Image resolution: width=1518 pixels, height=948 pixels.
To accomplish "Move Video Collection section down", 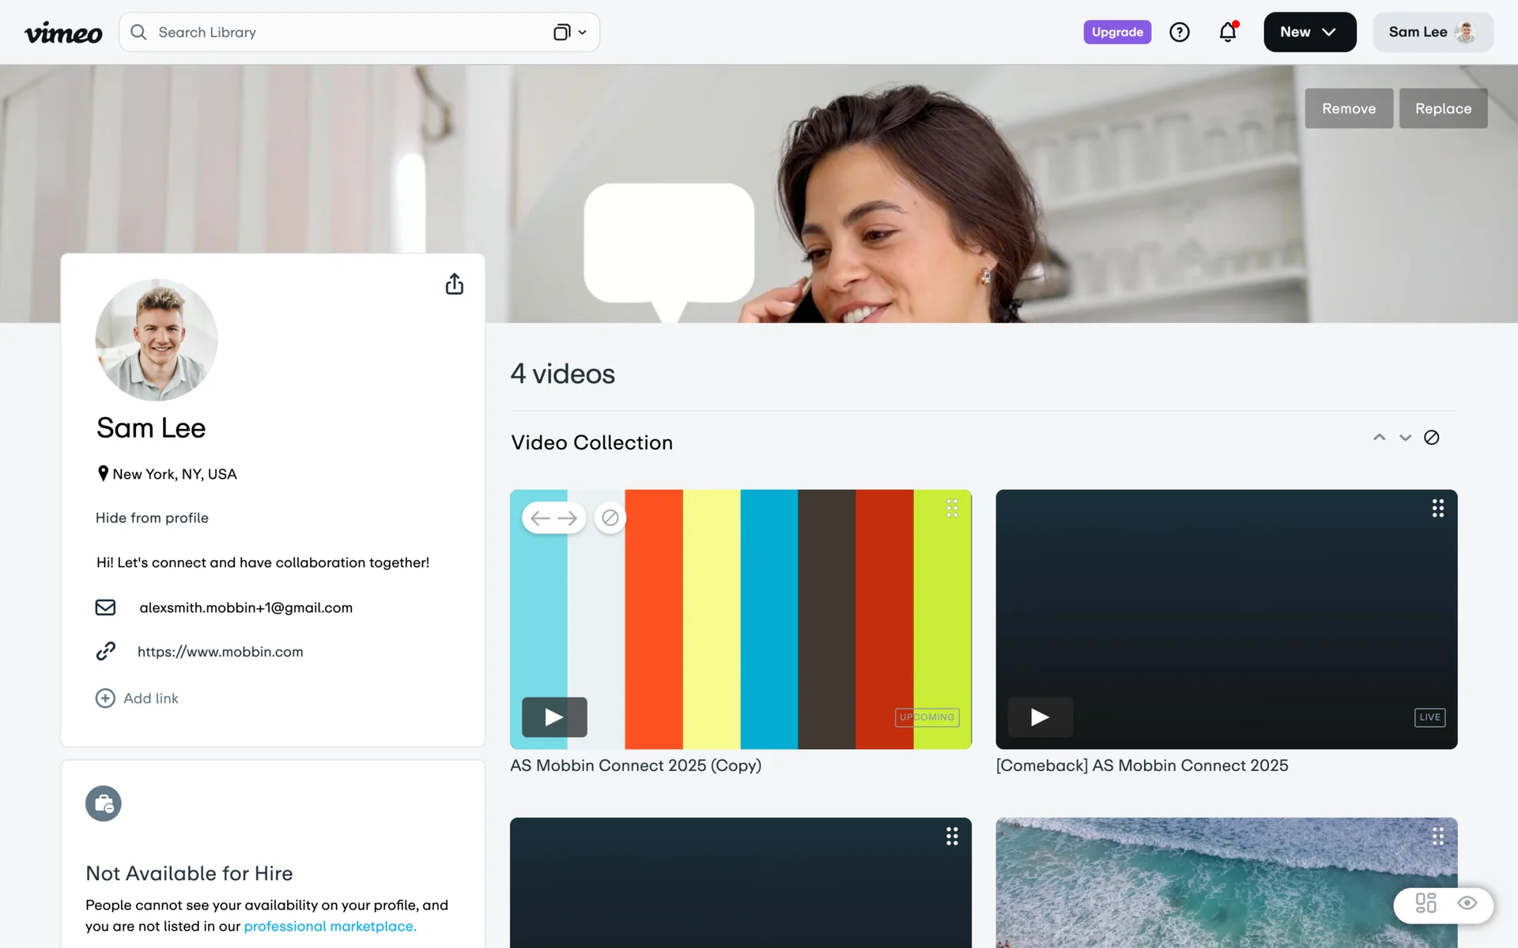I will 1405,438.
